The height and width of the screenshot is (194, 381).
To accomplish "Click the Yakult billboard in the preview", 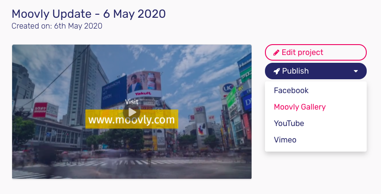I will click(x=144, y=84).
